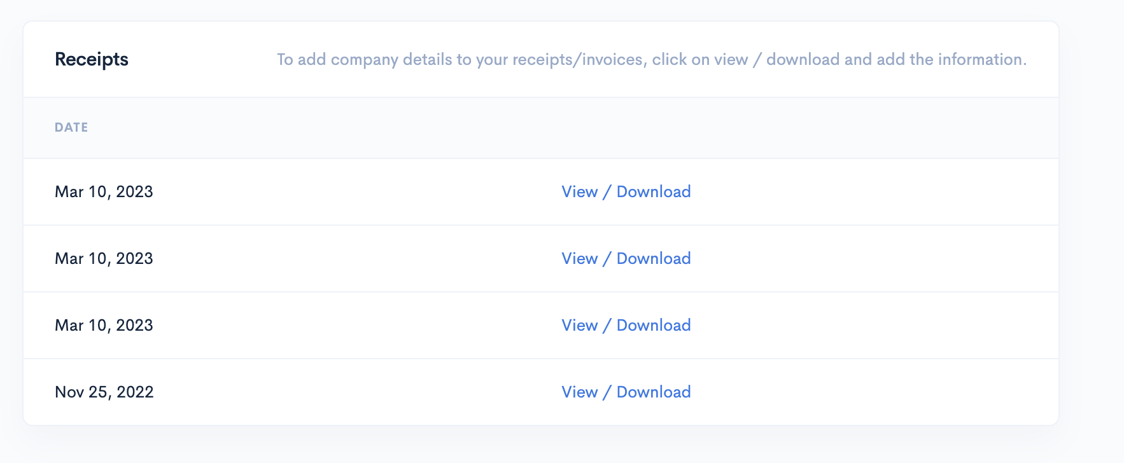The width and height of the screenshot is (1124, 463).
Task: Click View in the third Mar 10, 2023 row
Action: [x=579, y=325]
